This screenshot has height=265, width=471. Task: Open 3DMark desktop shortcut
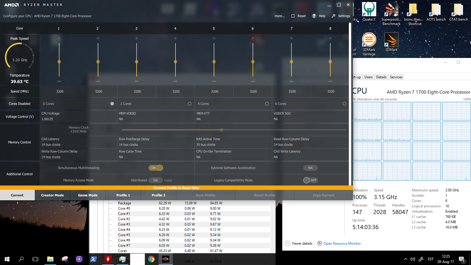click(392, 42)
